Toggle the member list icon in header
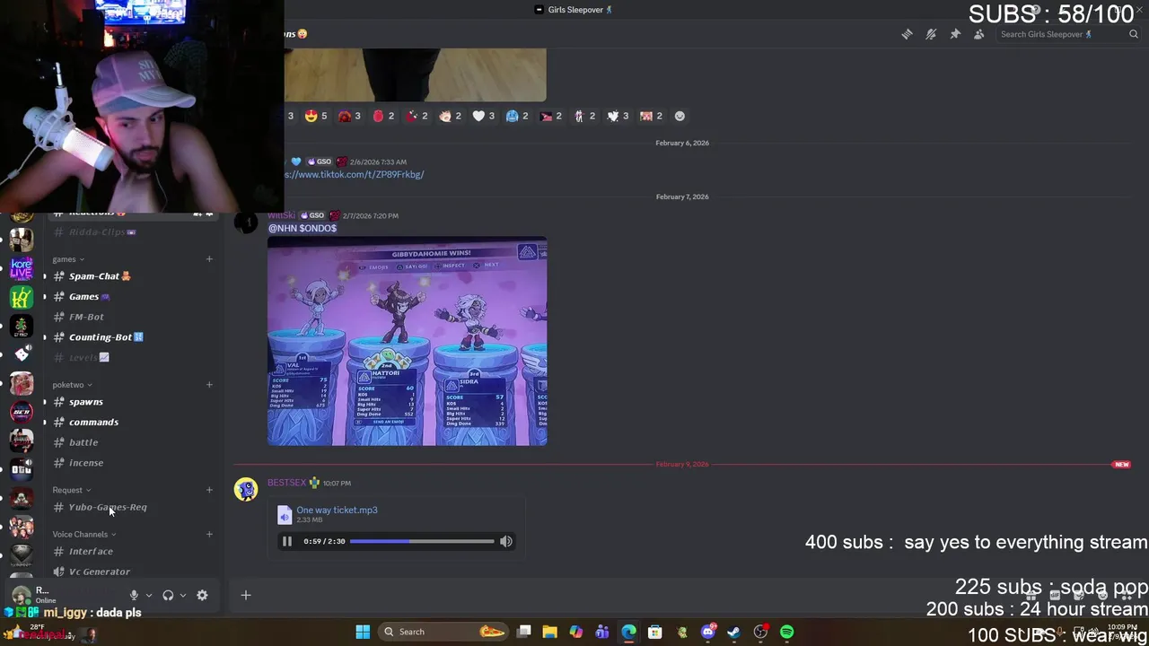This screenshot has height=646, width=1149. [x=979, y=34]
